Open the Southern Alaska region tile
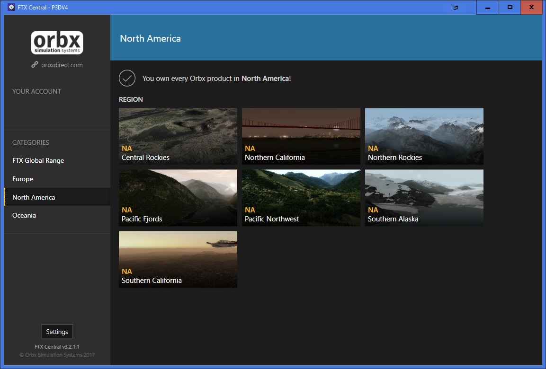546x369 pixels. click(424, 198)
